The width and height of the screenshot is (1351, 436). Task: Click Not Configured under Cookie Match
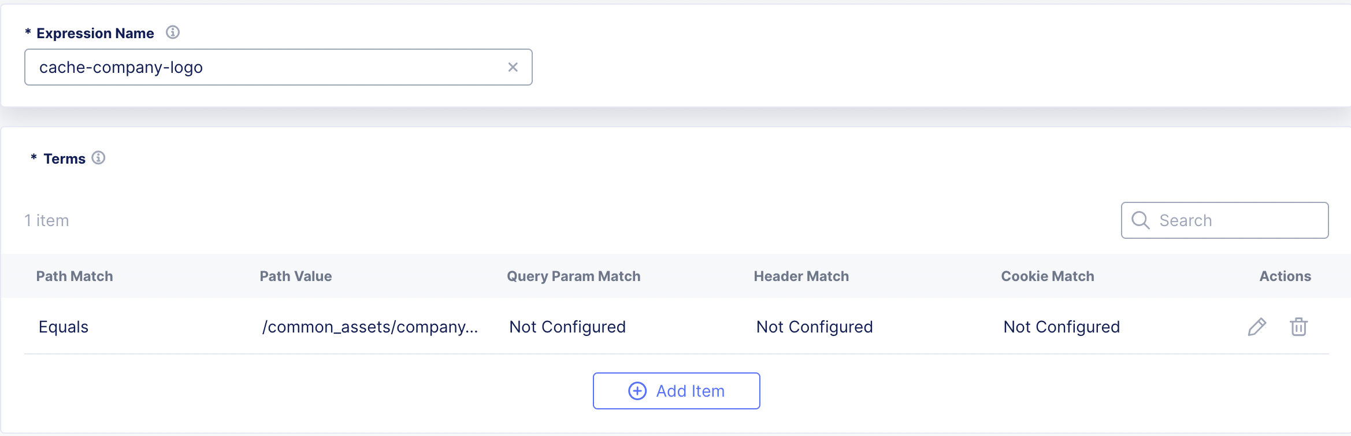pyautogui.click(x=1061, y=327)
